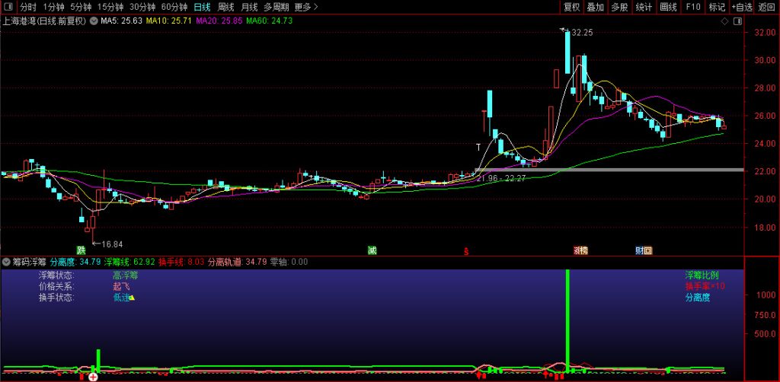Click the red $ event marker

(466, 250)
